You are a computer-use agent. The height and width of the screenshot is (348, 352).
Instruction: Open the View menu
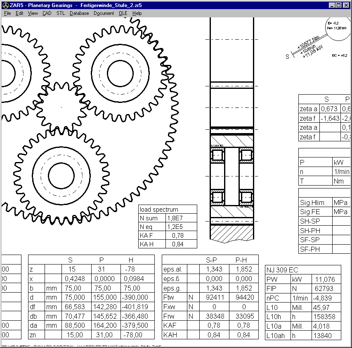33,13
